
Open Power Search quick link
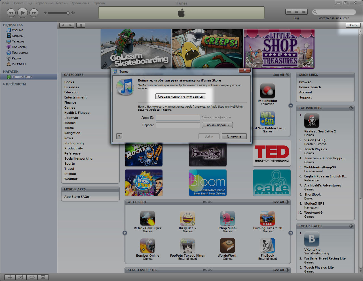coord(310,87)
